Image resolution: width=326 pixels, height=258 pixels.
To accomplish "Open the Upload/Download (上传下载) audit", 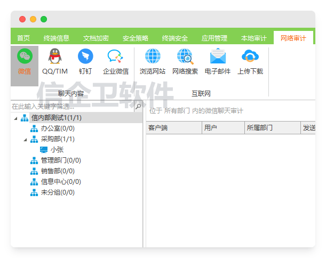I will click(x=250, y=62).
